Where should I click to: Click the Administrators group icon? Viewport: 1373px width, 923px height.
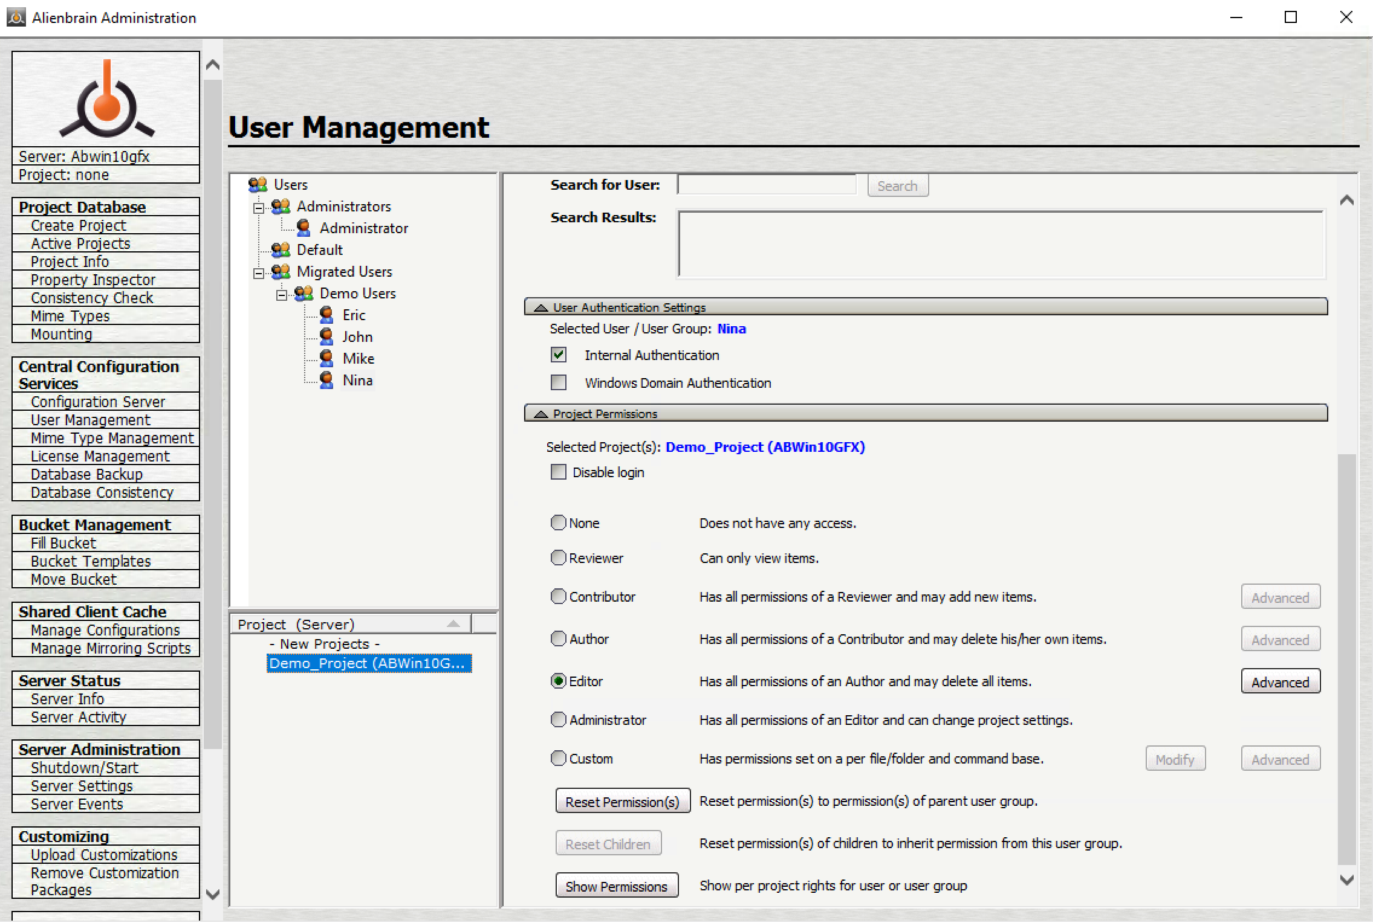(281, 207)
